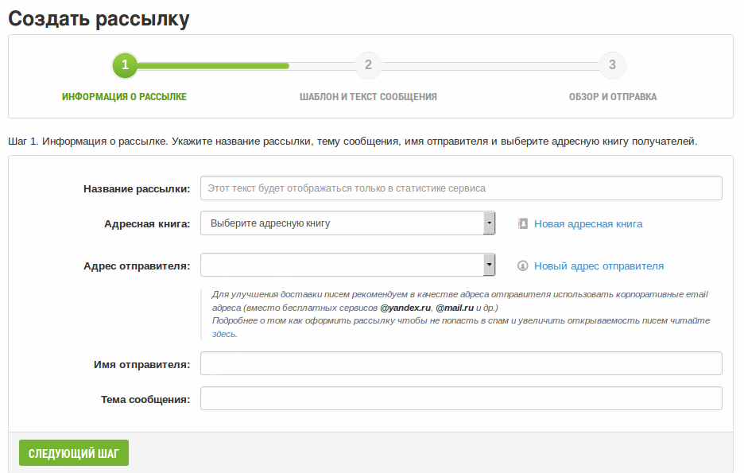Select step 2 circle in the wizard
The height and width of the screenshot is (473, 744).
pos(368,65)
